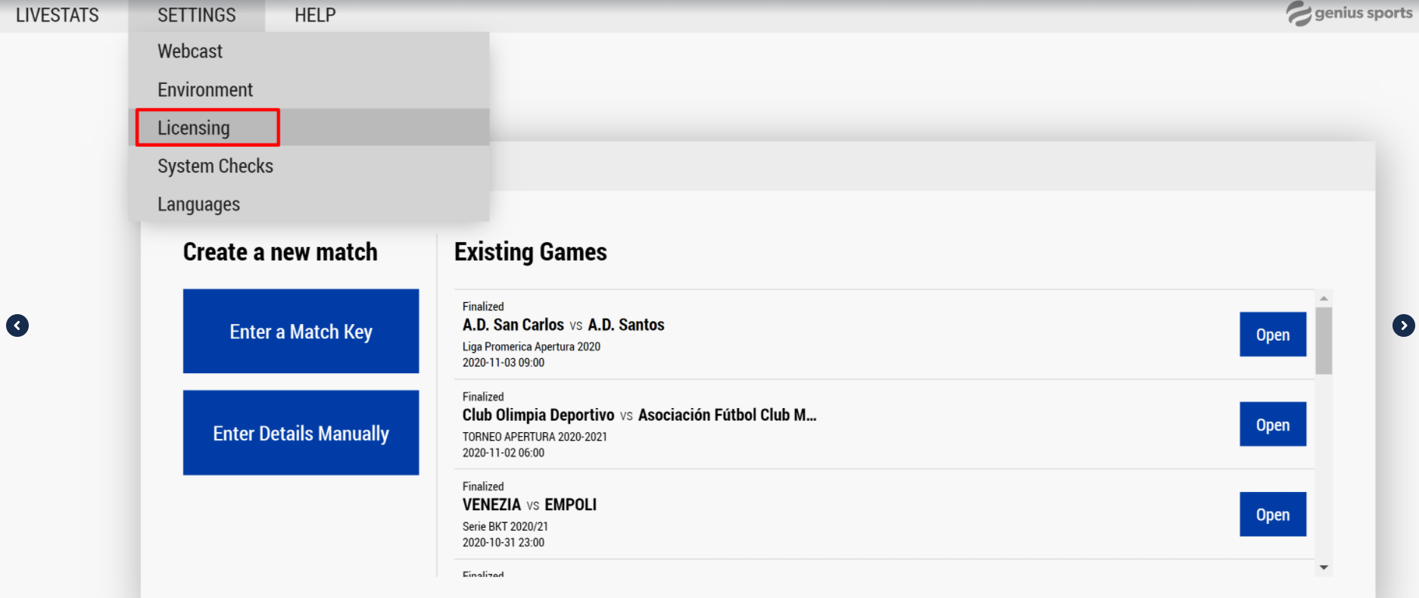Open the LIVESTATS menu
1419x598 pixels.
coord(58,15)
